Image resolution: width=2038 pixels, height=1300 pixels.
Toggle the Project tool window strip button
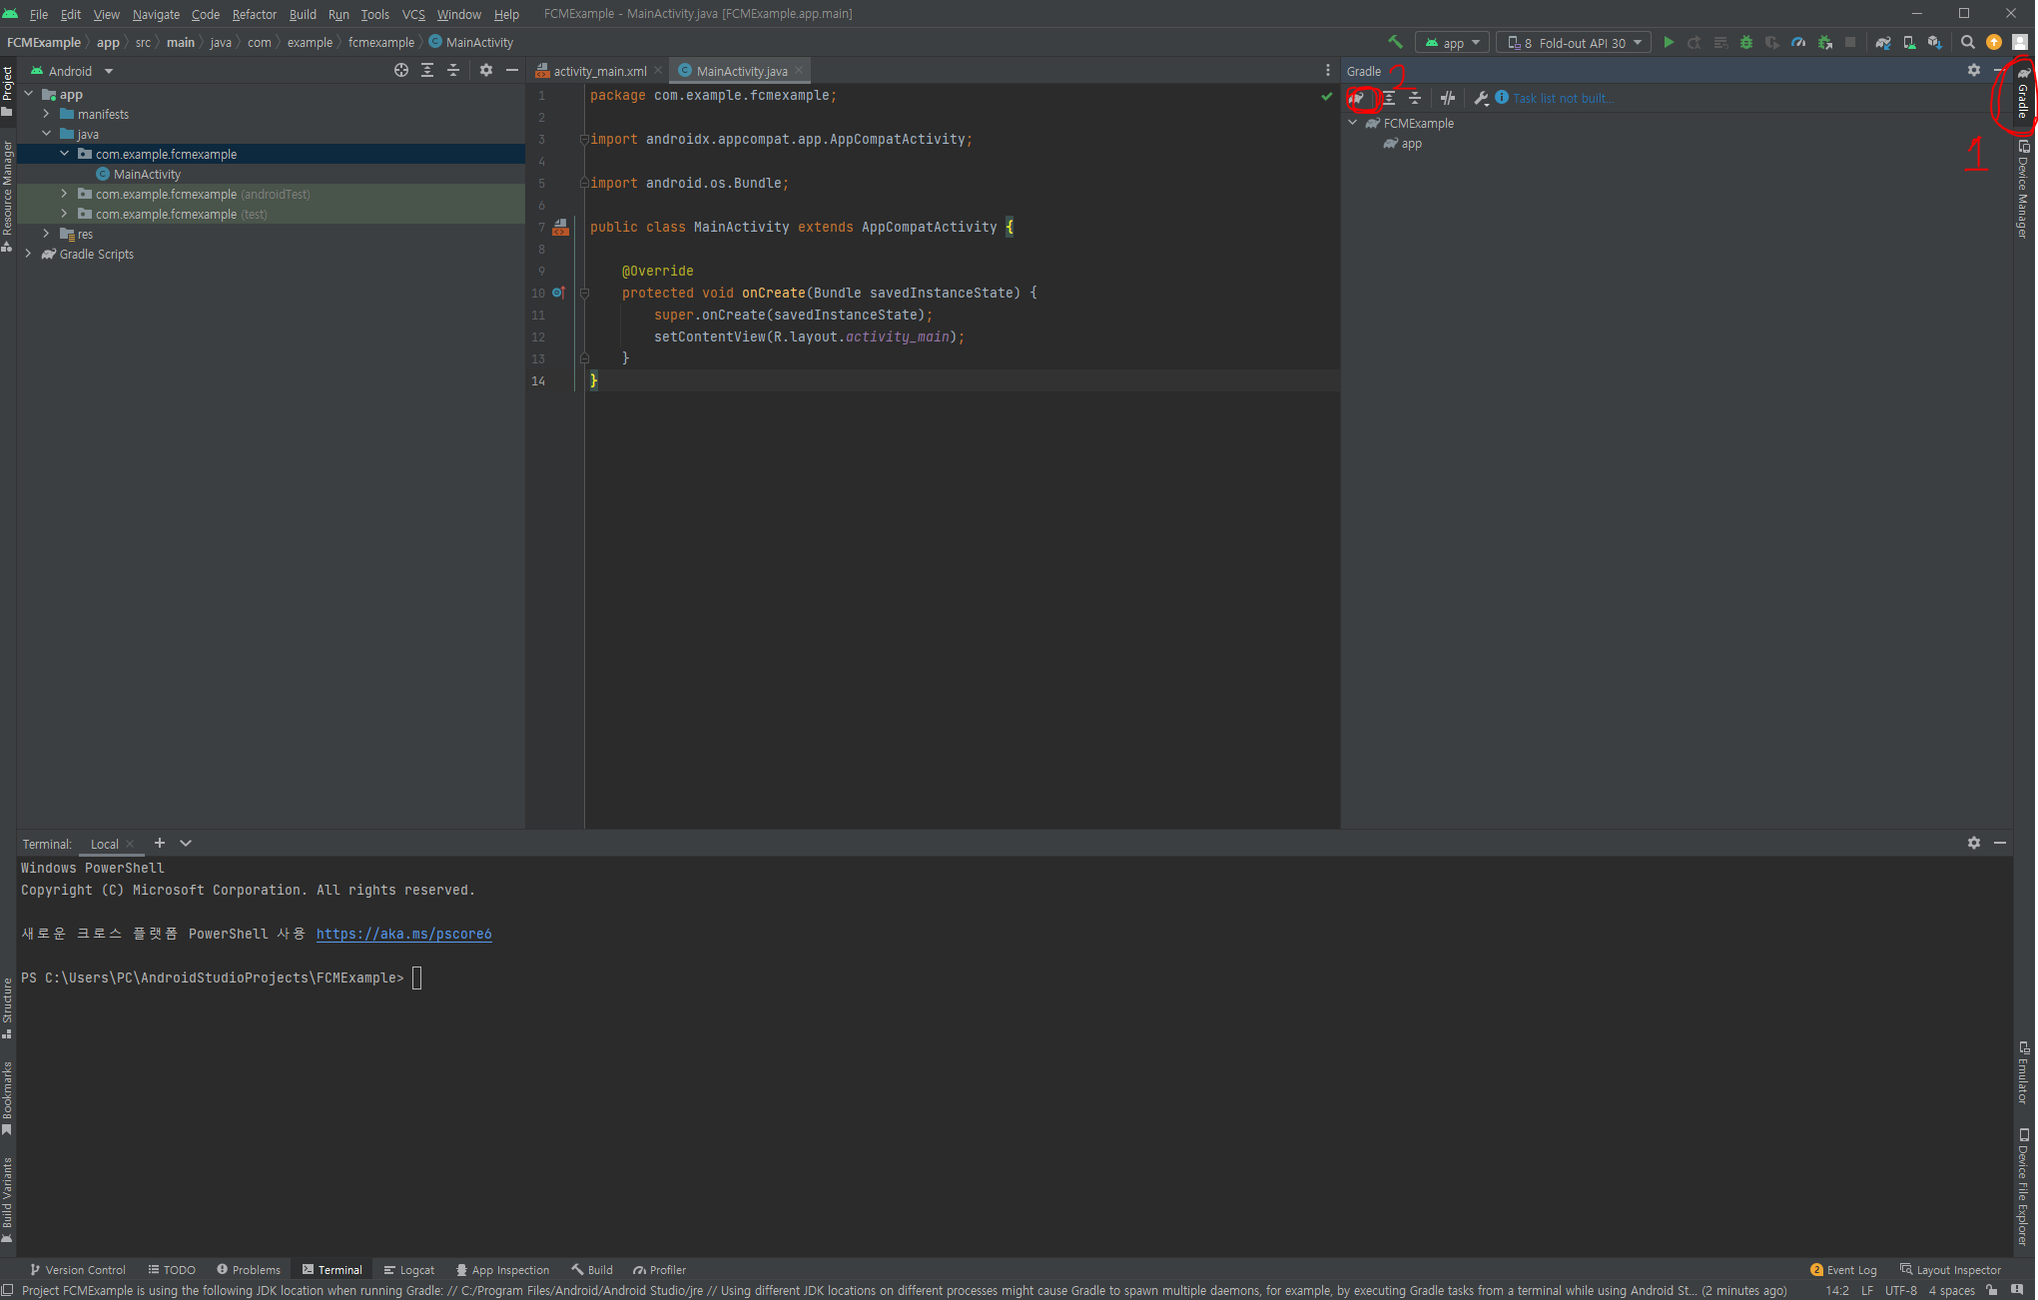(x=8, y=90)
